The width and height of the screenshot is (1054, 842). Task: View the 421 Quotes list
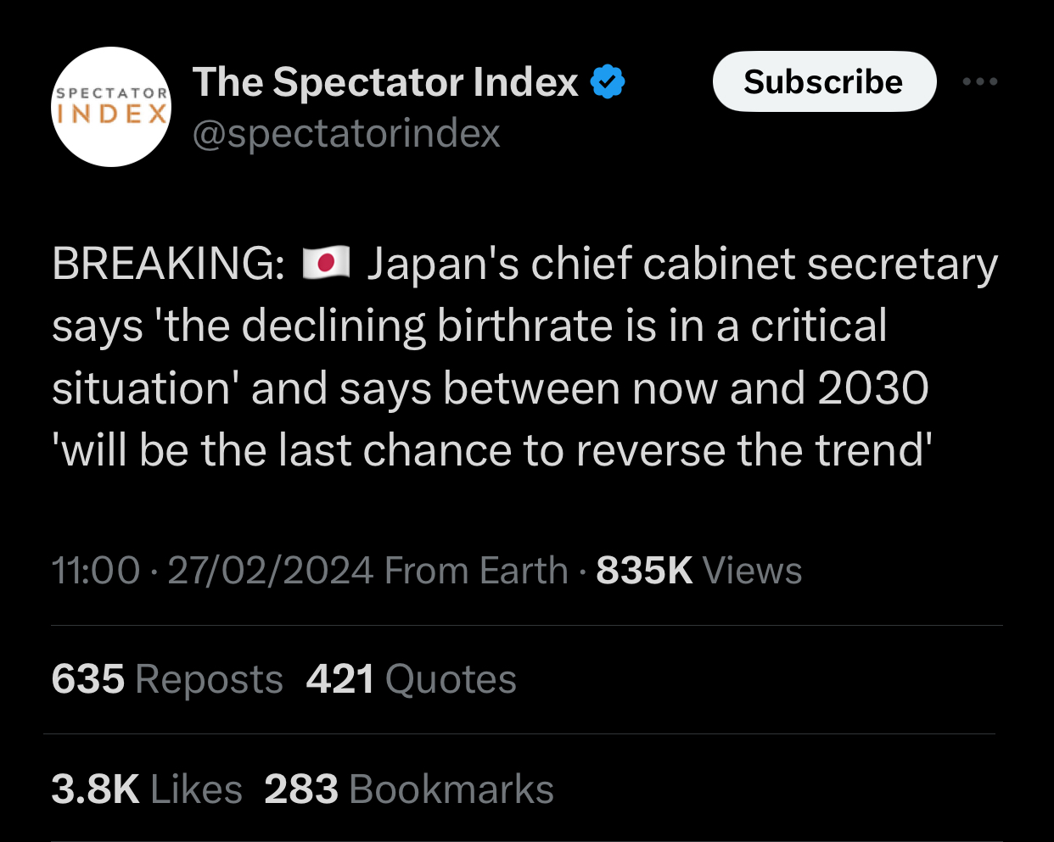(x=412, y=679)
